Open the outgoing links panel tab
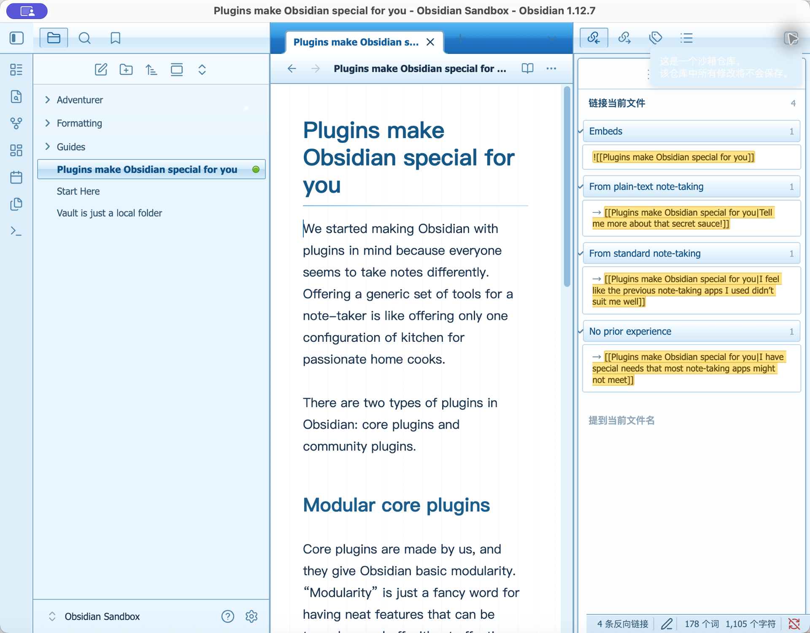 click(x=624, y=38)
